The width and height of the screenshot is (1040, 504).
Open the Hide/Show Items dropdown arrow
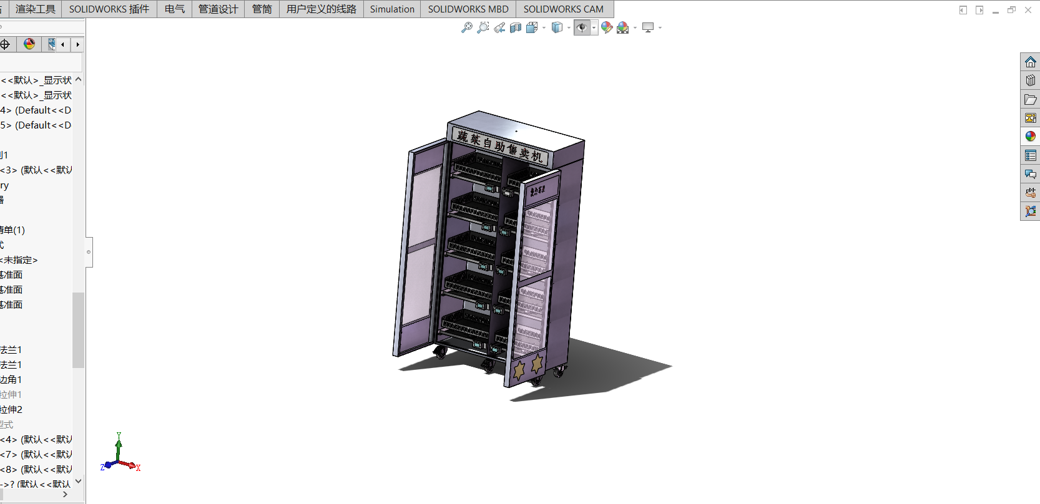tap(594, 27)
